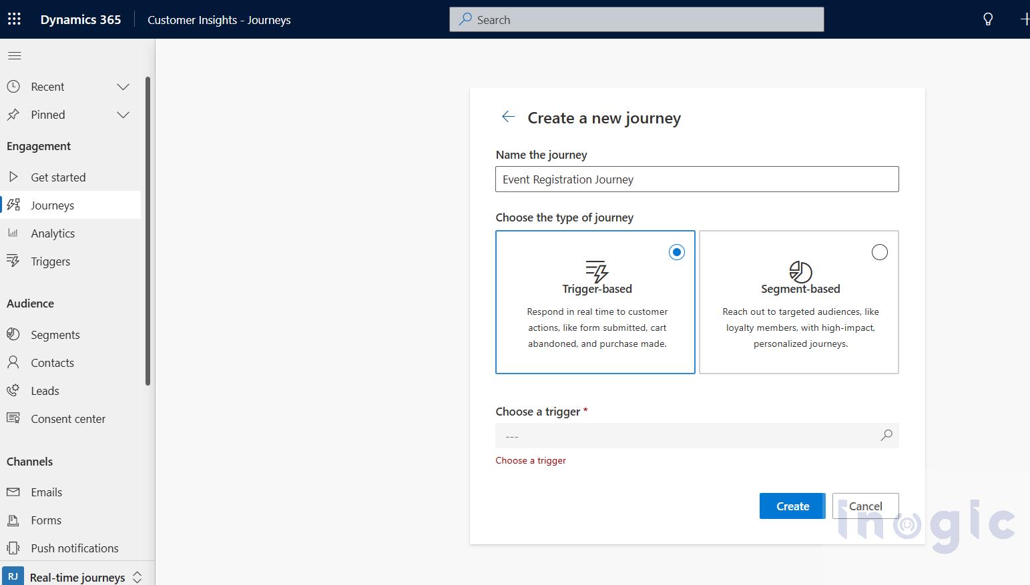Click the red Choose a trigger error text
The width and height of the screenshot is (1030, 585).
531,460
